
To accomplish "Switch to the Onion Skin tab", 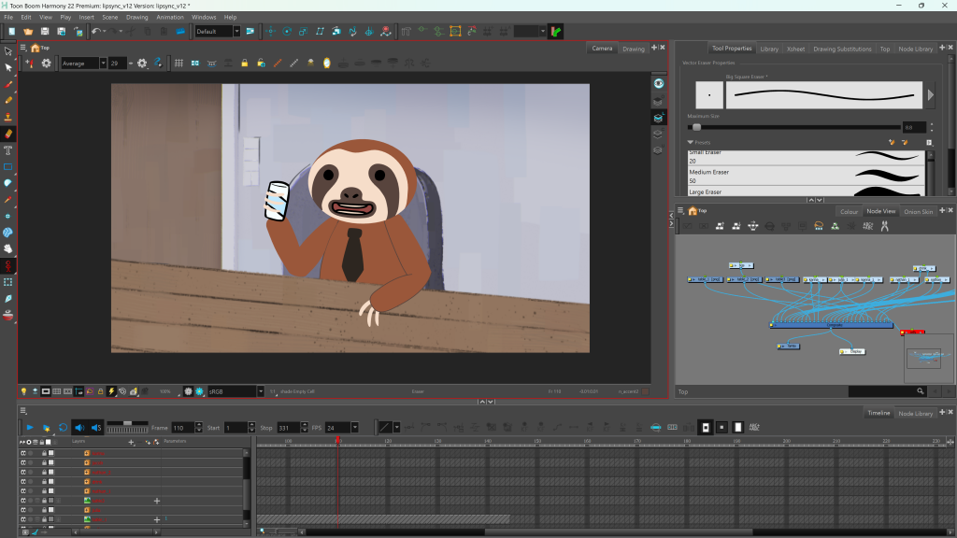I will [x=918, y=212].
